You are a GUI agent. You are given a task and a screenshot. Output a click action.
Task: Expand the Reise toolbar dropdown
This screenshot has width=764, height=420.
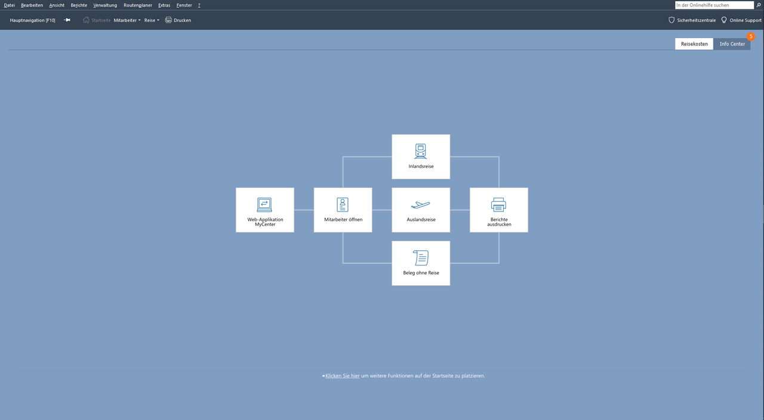(x=152, y=20)
